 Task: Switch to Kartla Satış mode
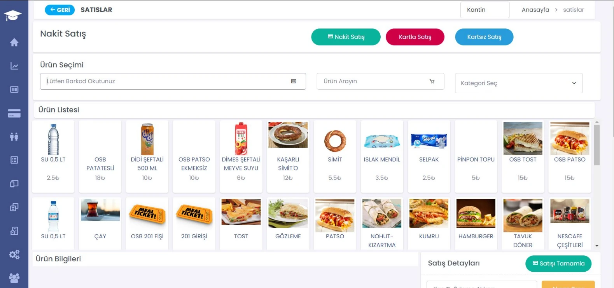point(415,37)
